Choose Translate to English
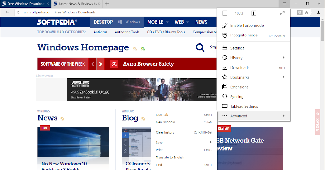The image size is (325, 170). [x=184, y=157]
